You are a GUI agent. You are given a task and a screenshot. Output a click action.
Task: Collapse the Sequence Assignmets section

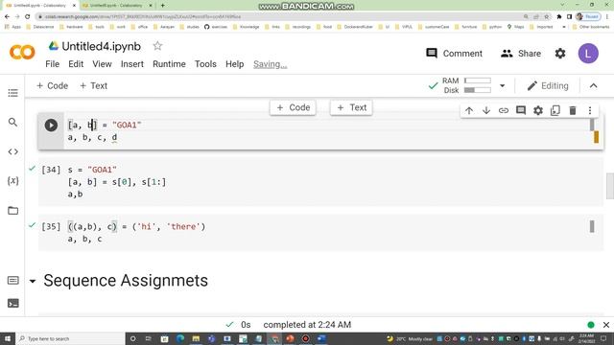click(33, 281)
